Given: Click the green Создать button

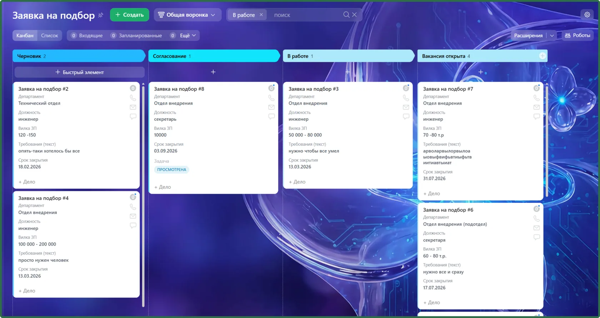Looking at the screenshot, I should [x=129, y=15].
